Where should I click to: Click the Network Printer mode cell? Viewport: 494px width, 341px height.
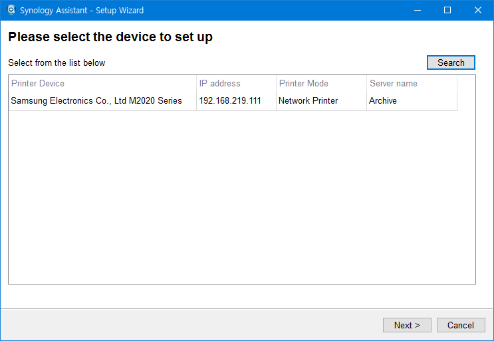click(x=309, y=101)
